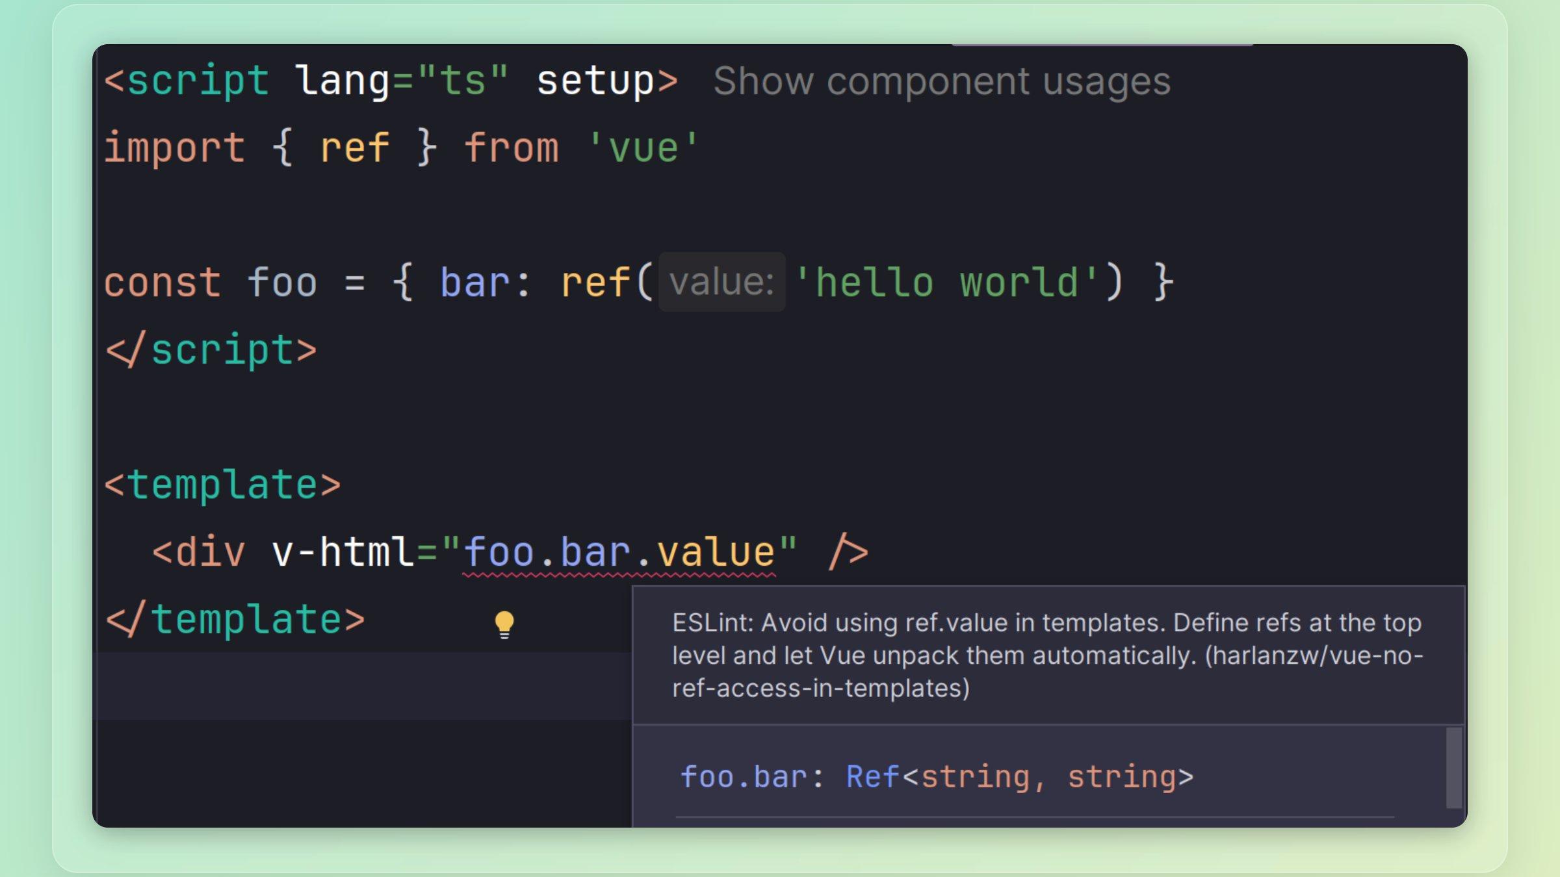Click the v-html attribute name
Viewport: 1560px width, 877px height.
click(x=343, y=553)
